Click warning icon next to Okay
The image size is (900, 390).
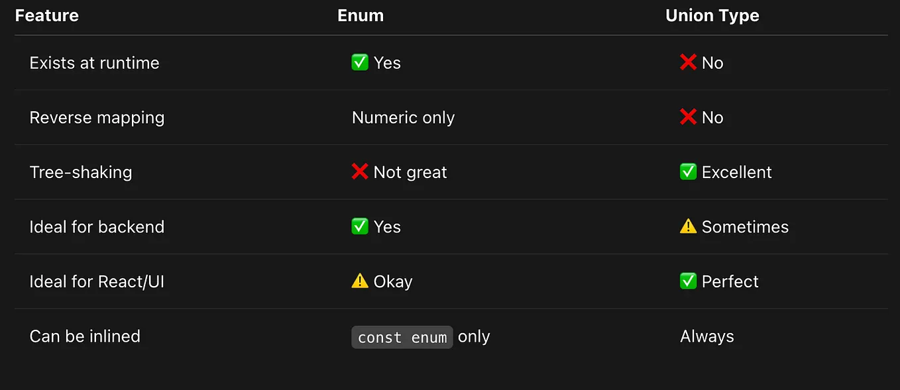pos(360,281)
